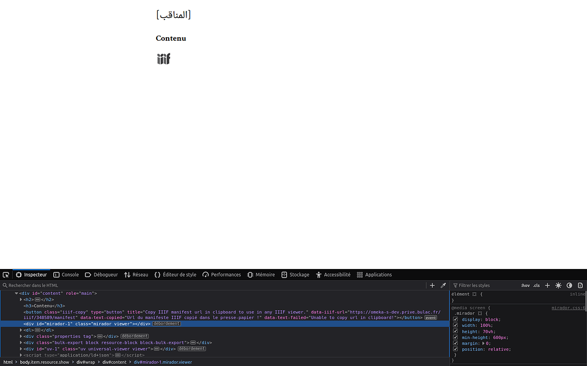The image size is (587, 366).
Task: Expand the margin shorthand value
Action: [483, 343]
